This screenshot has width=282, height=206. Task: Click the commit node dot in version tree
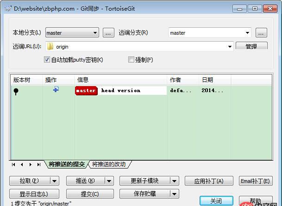coord(16,92)
